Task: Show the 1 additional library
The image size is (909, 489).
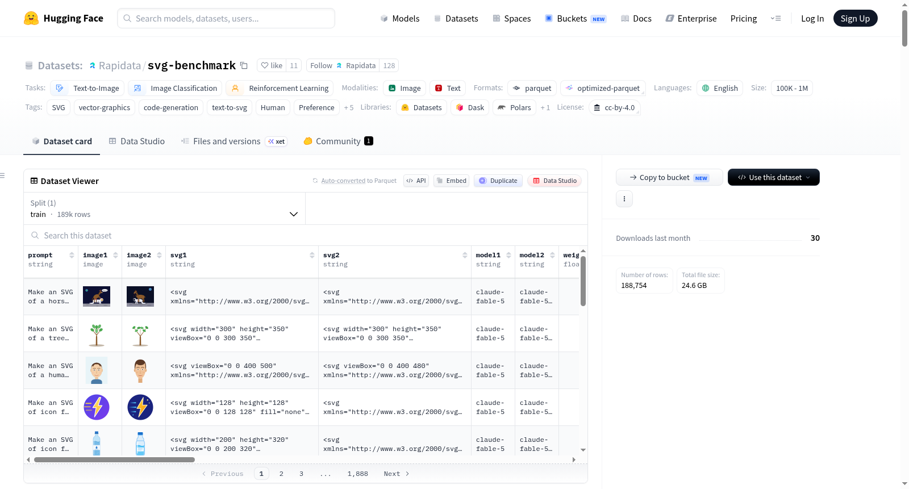Action: point(545,107)
